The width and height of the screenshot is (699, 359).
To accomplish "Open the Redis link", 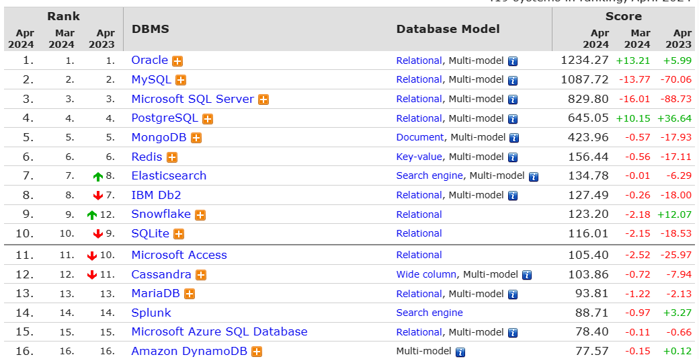I will point(147,157).
